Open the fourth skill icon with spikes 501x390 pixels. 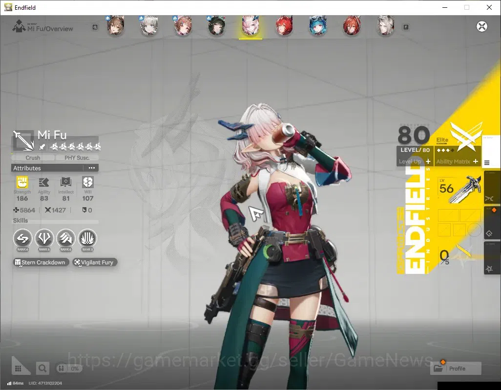(87, 238)
